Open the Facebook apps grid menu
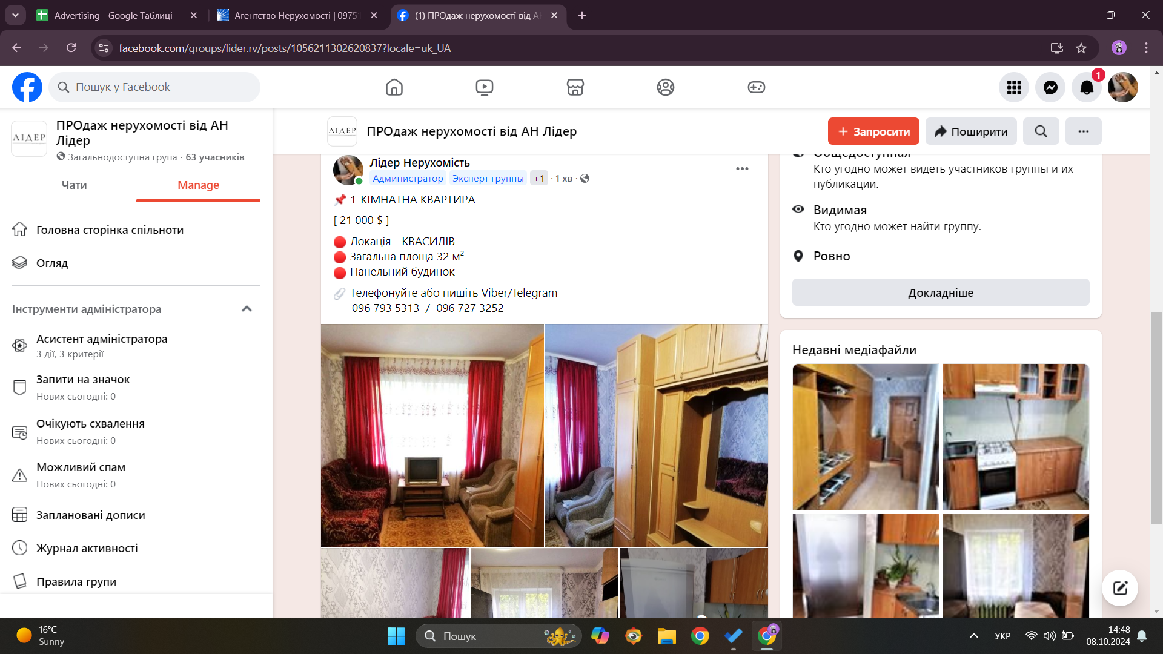Screen dimensions: 1163x654 (x=1014, y=87)
